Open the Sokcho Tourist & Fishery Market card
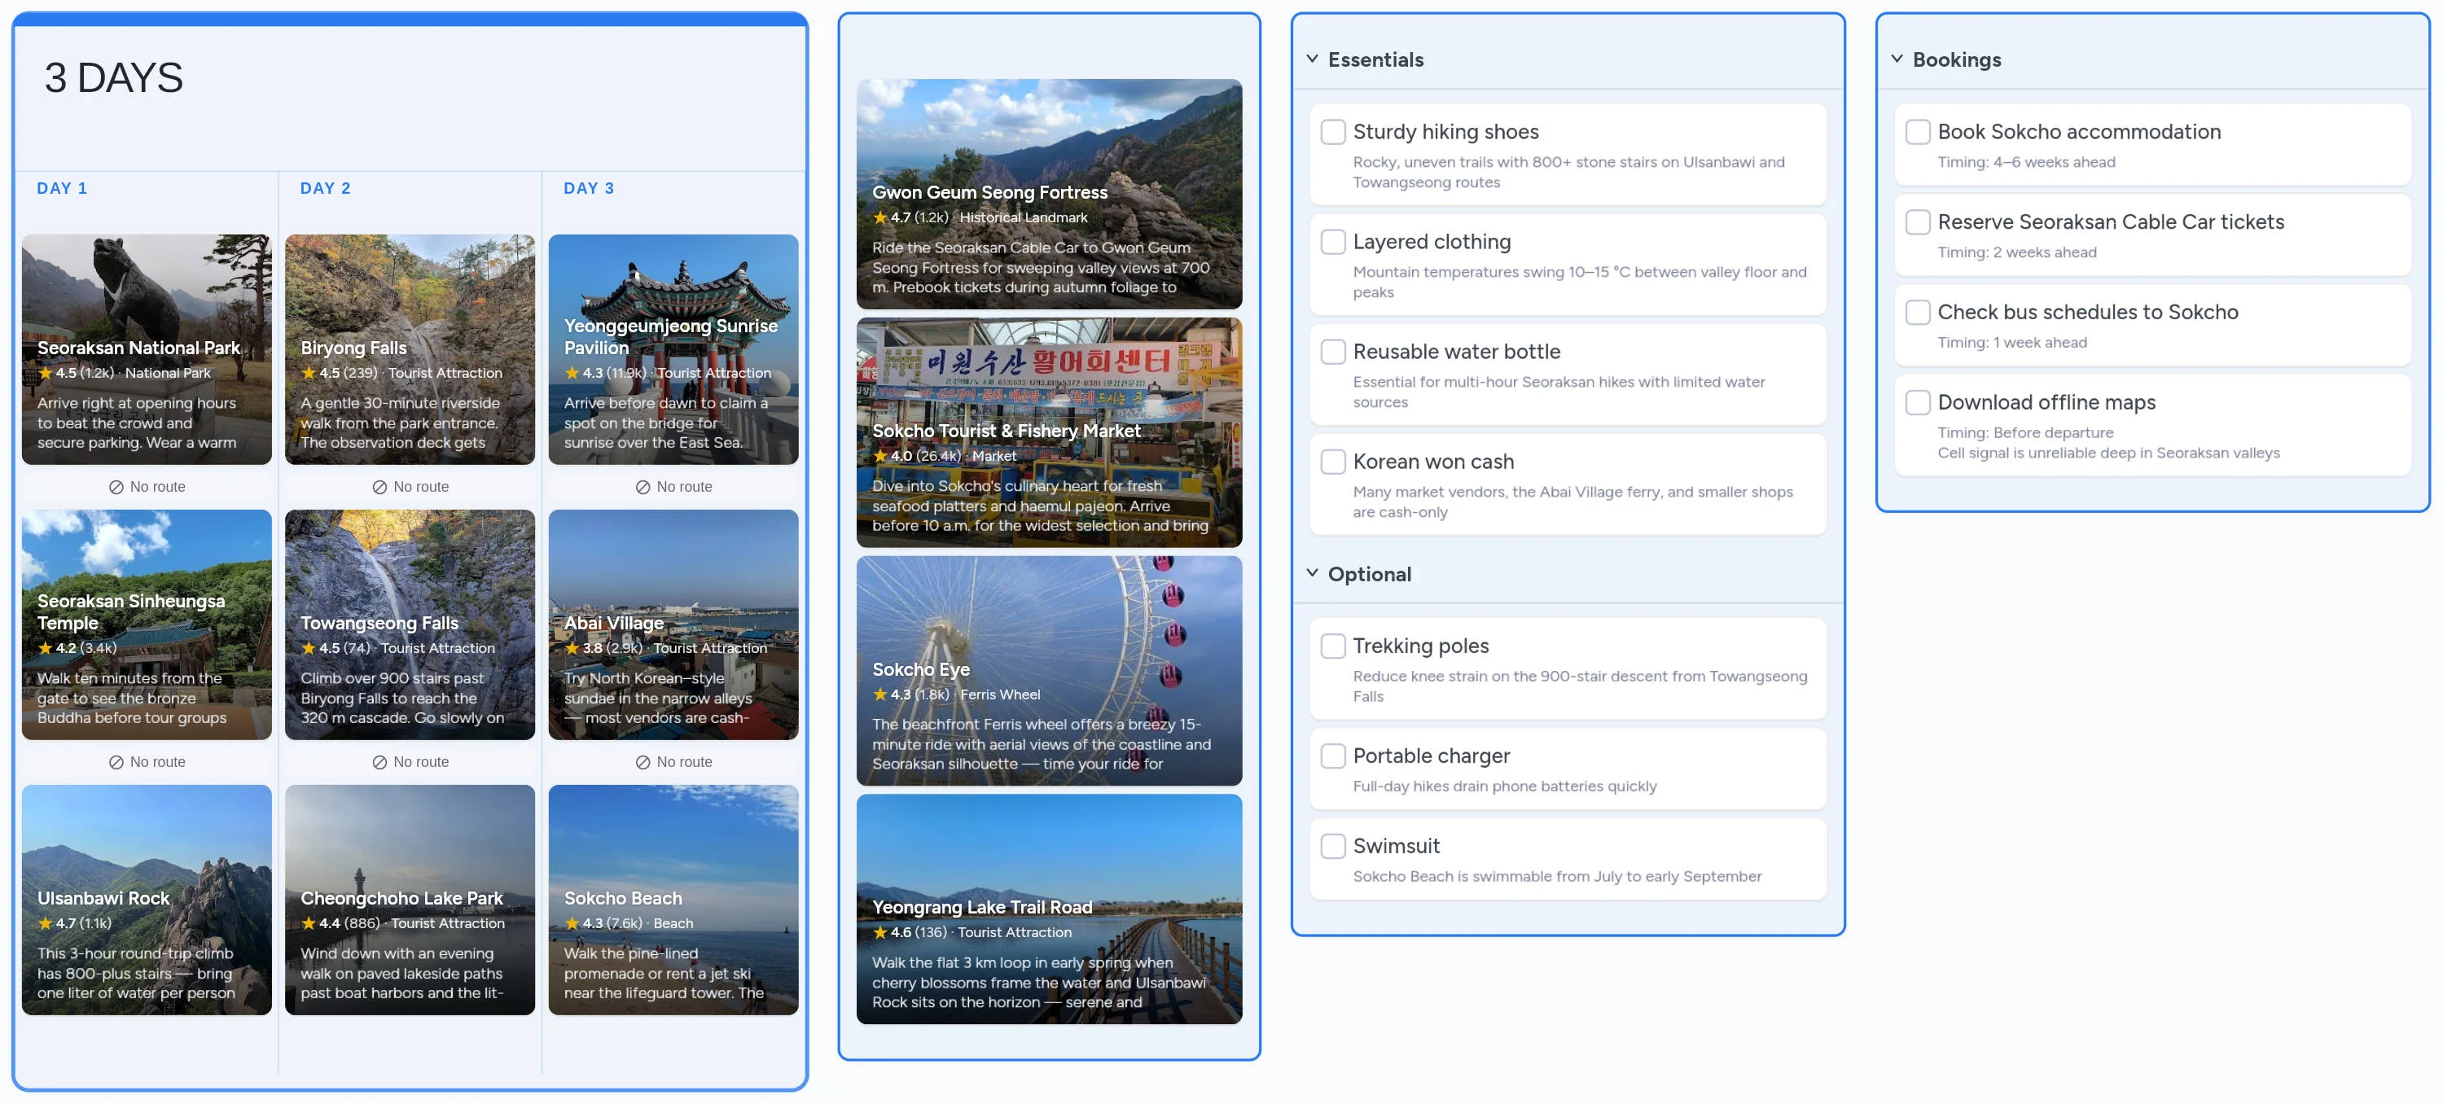 point(1049,433)
